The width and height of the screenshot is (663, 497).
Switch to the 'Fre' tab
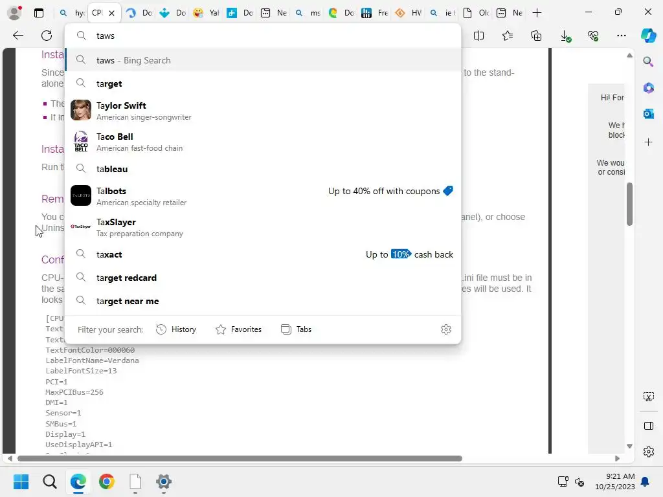[374, 13]
